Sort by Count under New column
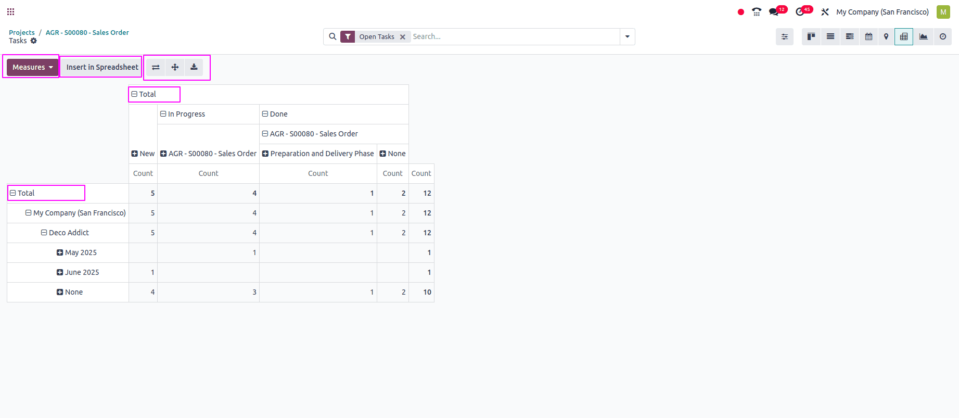This screenshot has width=959, height=418. coord(143,173)
